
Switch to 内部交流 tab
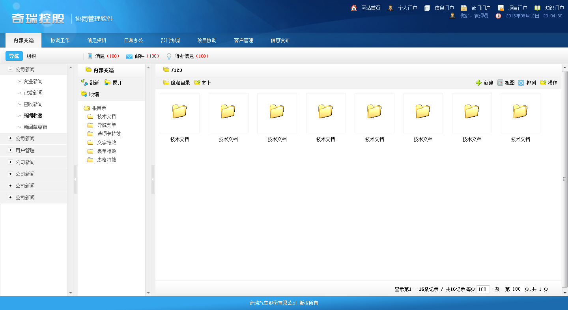23,40
